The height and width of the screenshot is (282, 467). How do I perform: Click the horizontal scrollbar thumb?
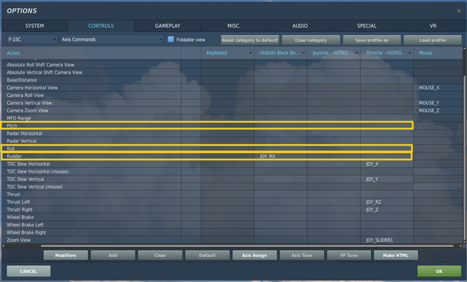coord(247,246)
